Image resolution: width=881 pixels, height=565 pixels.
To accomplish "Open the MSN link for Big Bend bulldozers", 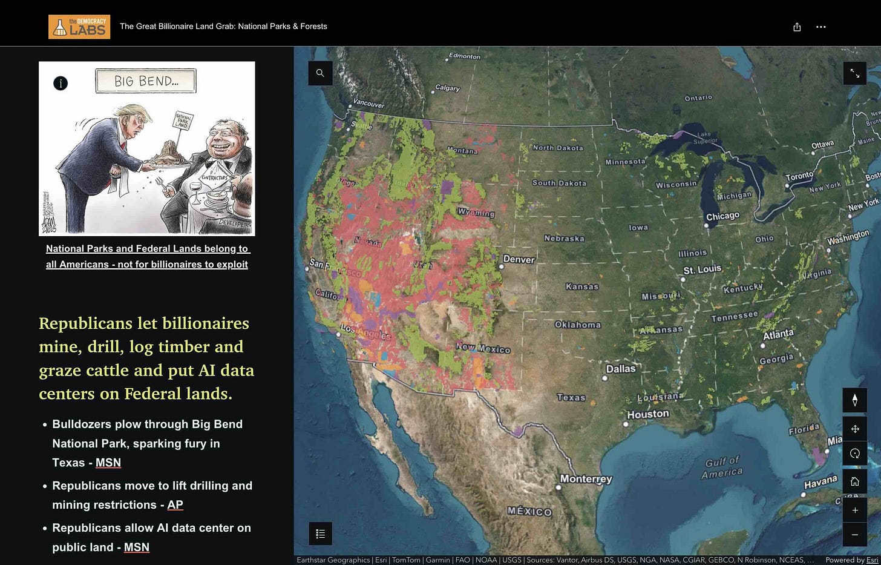I will 108,463.
